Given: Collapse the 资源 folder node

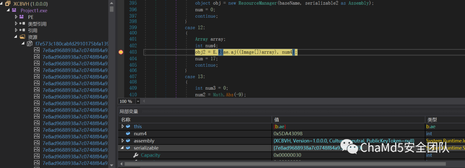Looking at the screenshot, I should click(x=15, y=37).
